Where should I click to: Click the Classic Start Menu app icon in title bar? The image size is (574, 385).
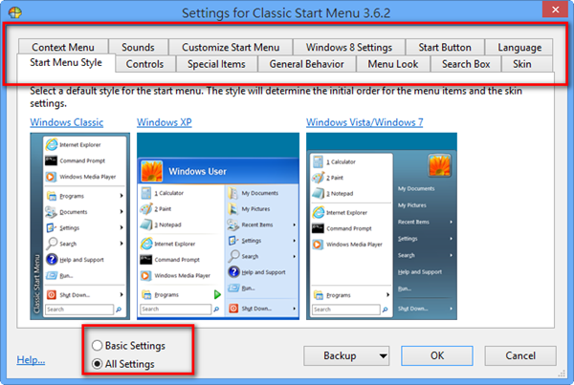point(13,12)
